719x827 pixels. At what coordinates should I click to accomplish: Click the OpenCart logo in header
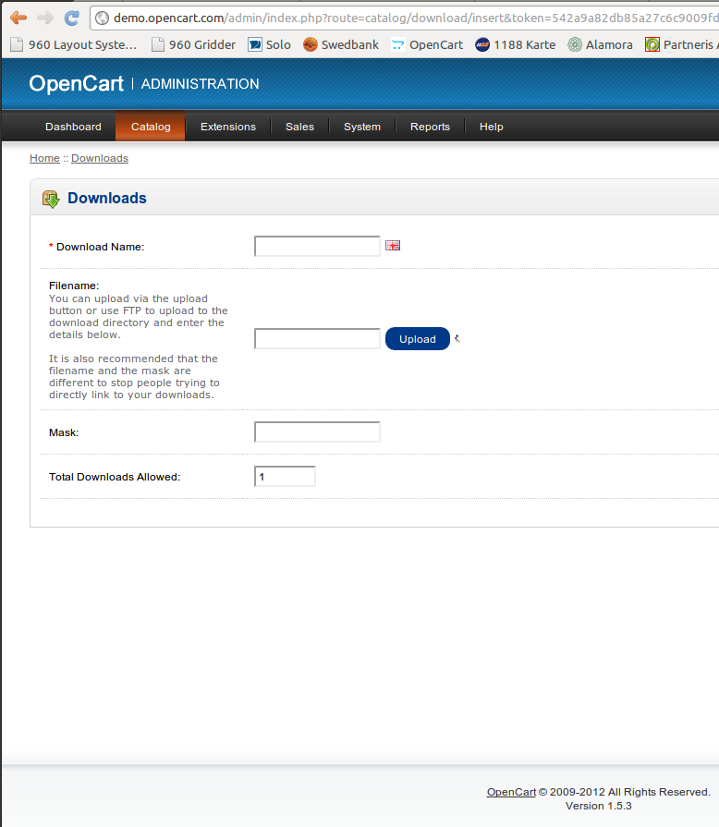tap(76, 84)
